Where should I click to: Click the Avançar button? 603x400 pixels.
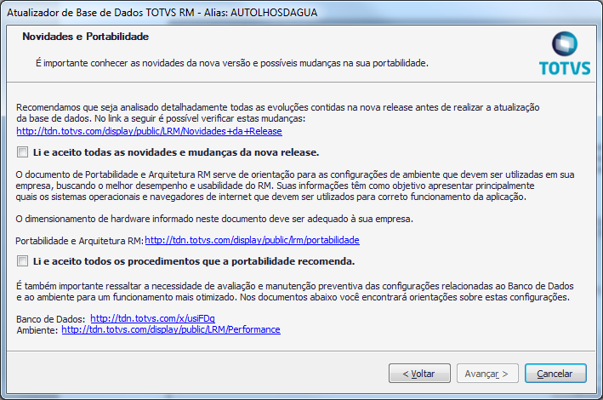click(487, 374)
